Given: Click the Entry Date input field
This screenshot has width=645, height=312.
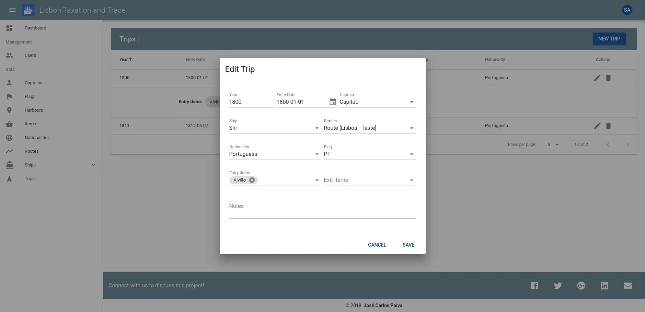Looking at the screenshot, I should point(302,102).
